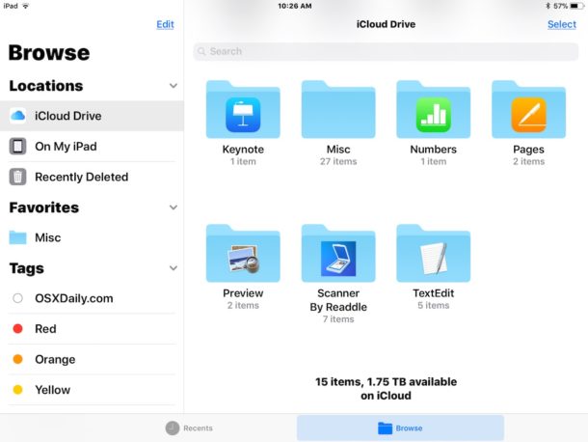Open the TextEdit folder
This screenshot has height=442, width=588.
[x=433, y=253]
